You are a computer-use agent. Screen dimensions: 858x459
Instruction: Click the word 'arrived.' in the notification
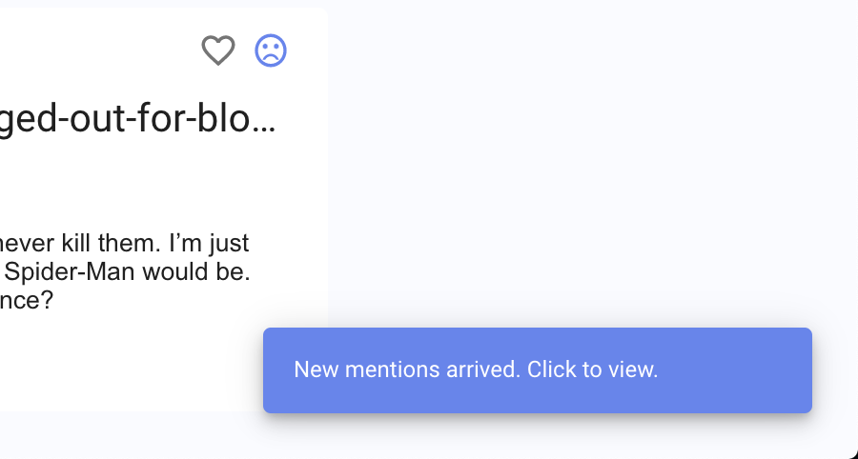483,369
